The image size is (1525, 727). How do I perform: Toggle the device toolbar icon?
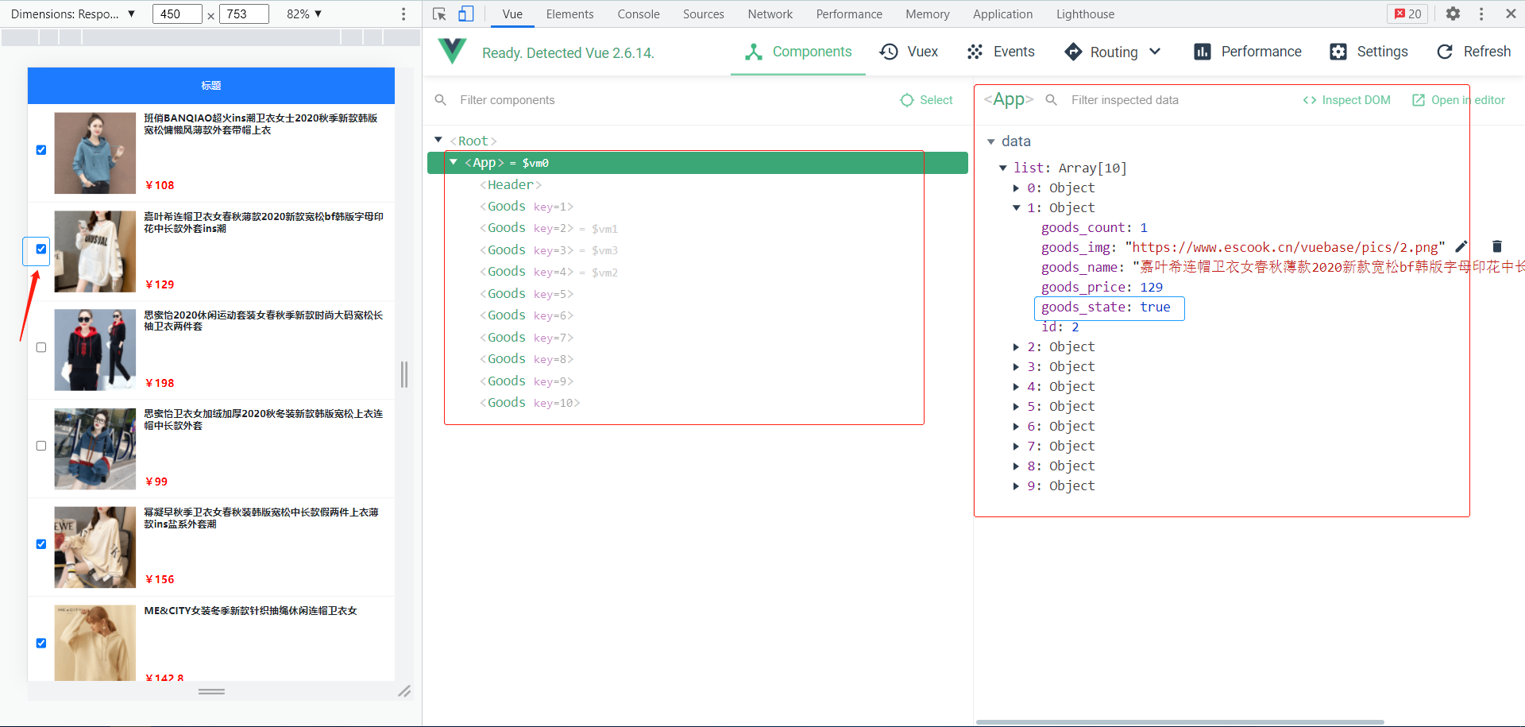466,14
